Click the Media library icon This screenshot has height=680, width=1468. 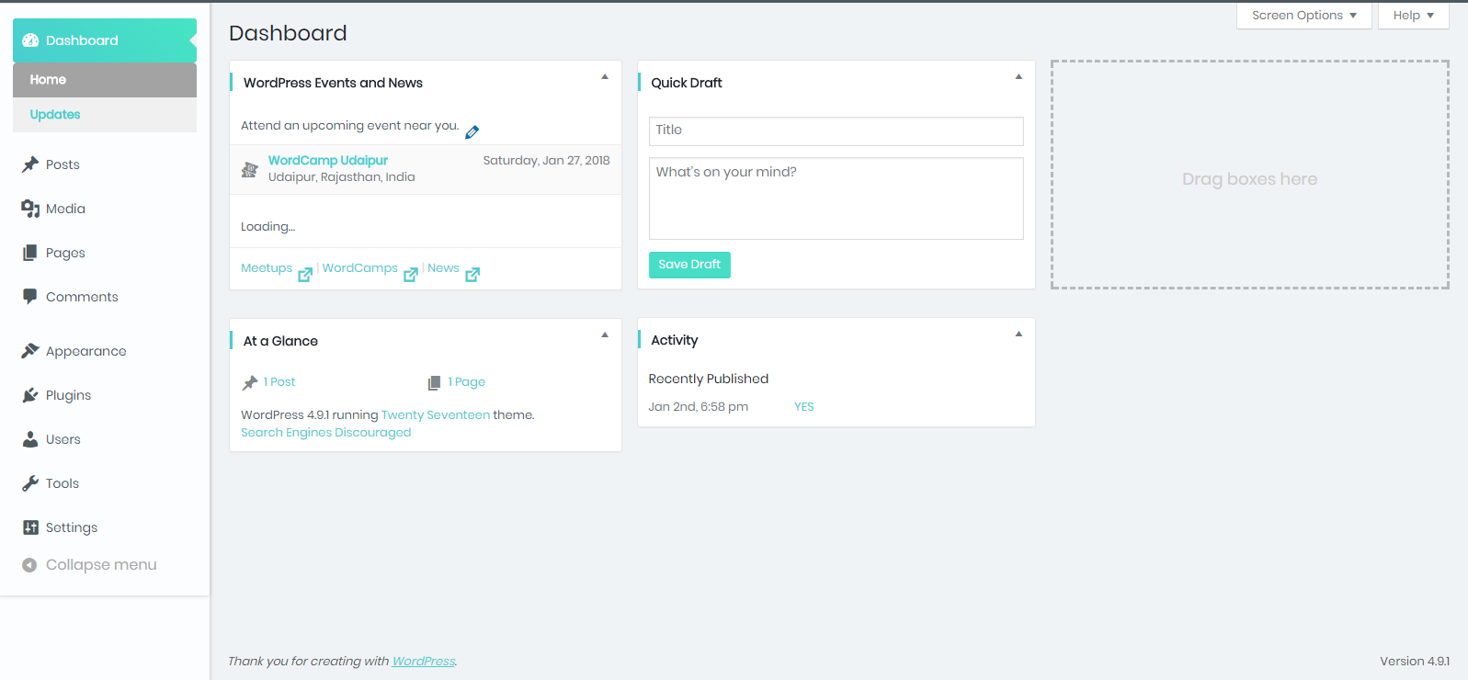[30, 209]
